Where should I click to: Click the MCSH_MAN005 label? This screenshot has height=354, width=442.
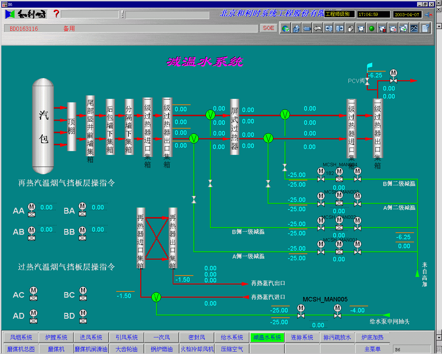pyautogui.click(x=325, y=299)
